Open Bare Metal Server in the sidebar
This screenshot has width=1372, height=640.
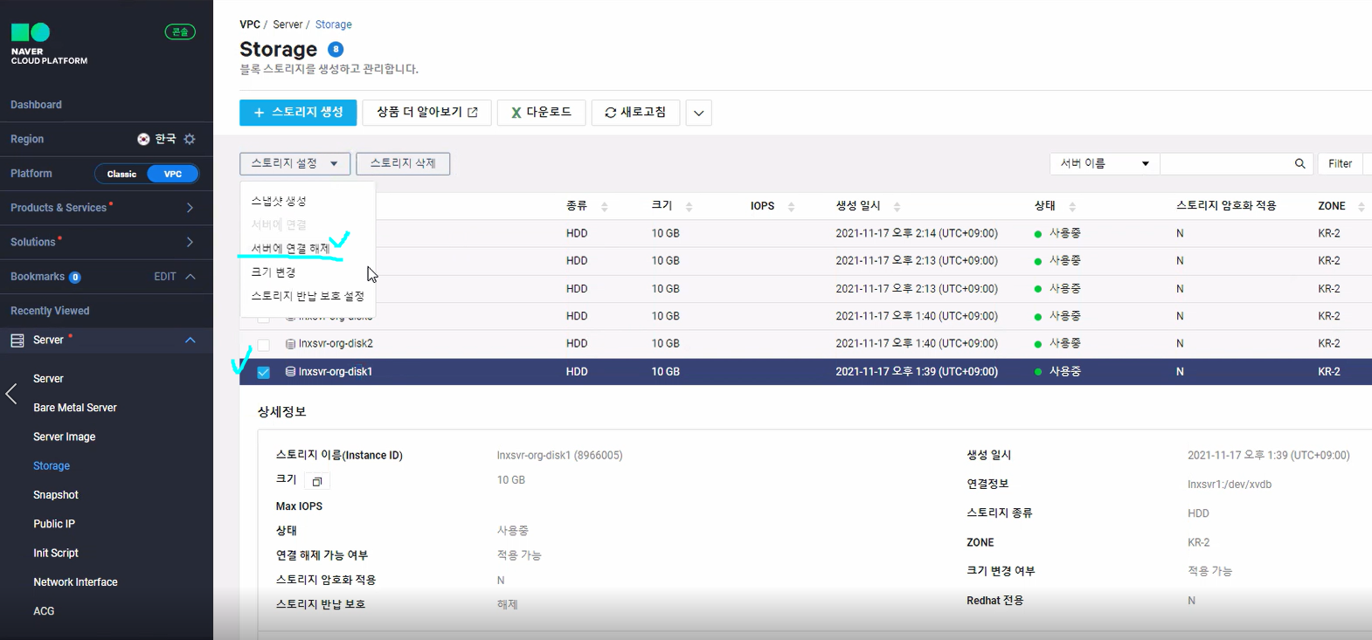[75, 408]
